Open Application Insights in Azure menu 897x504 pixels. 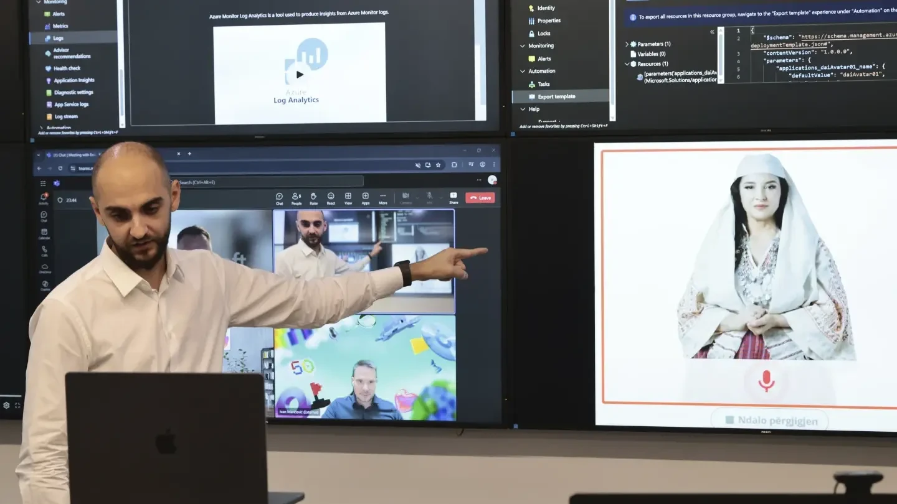point(70,80)
